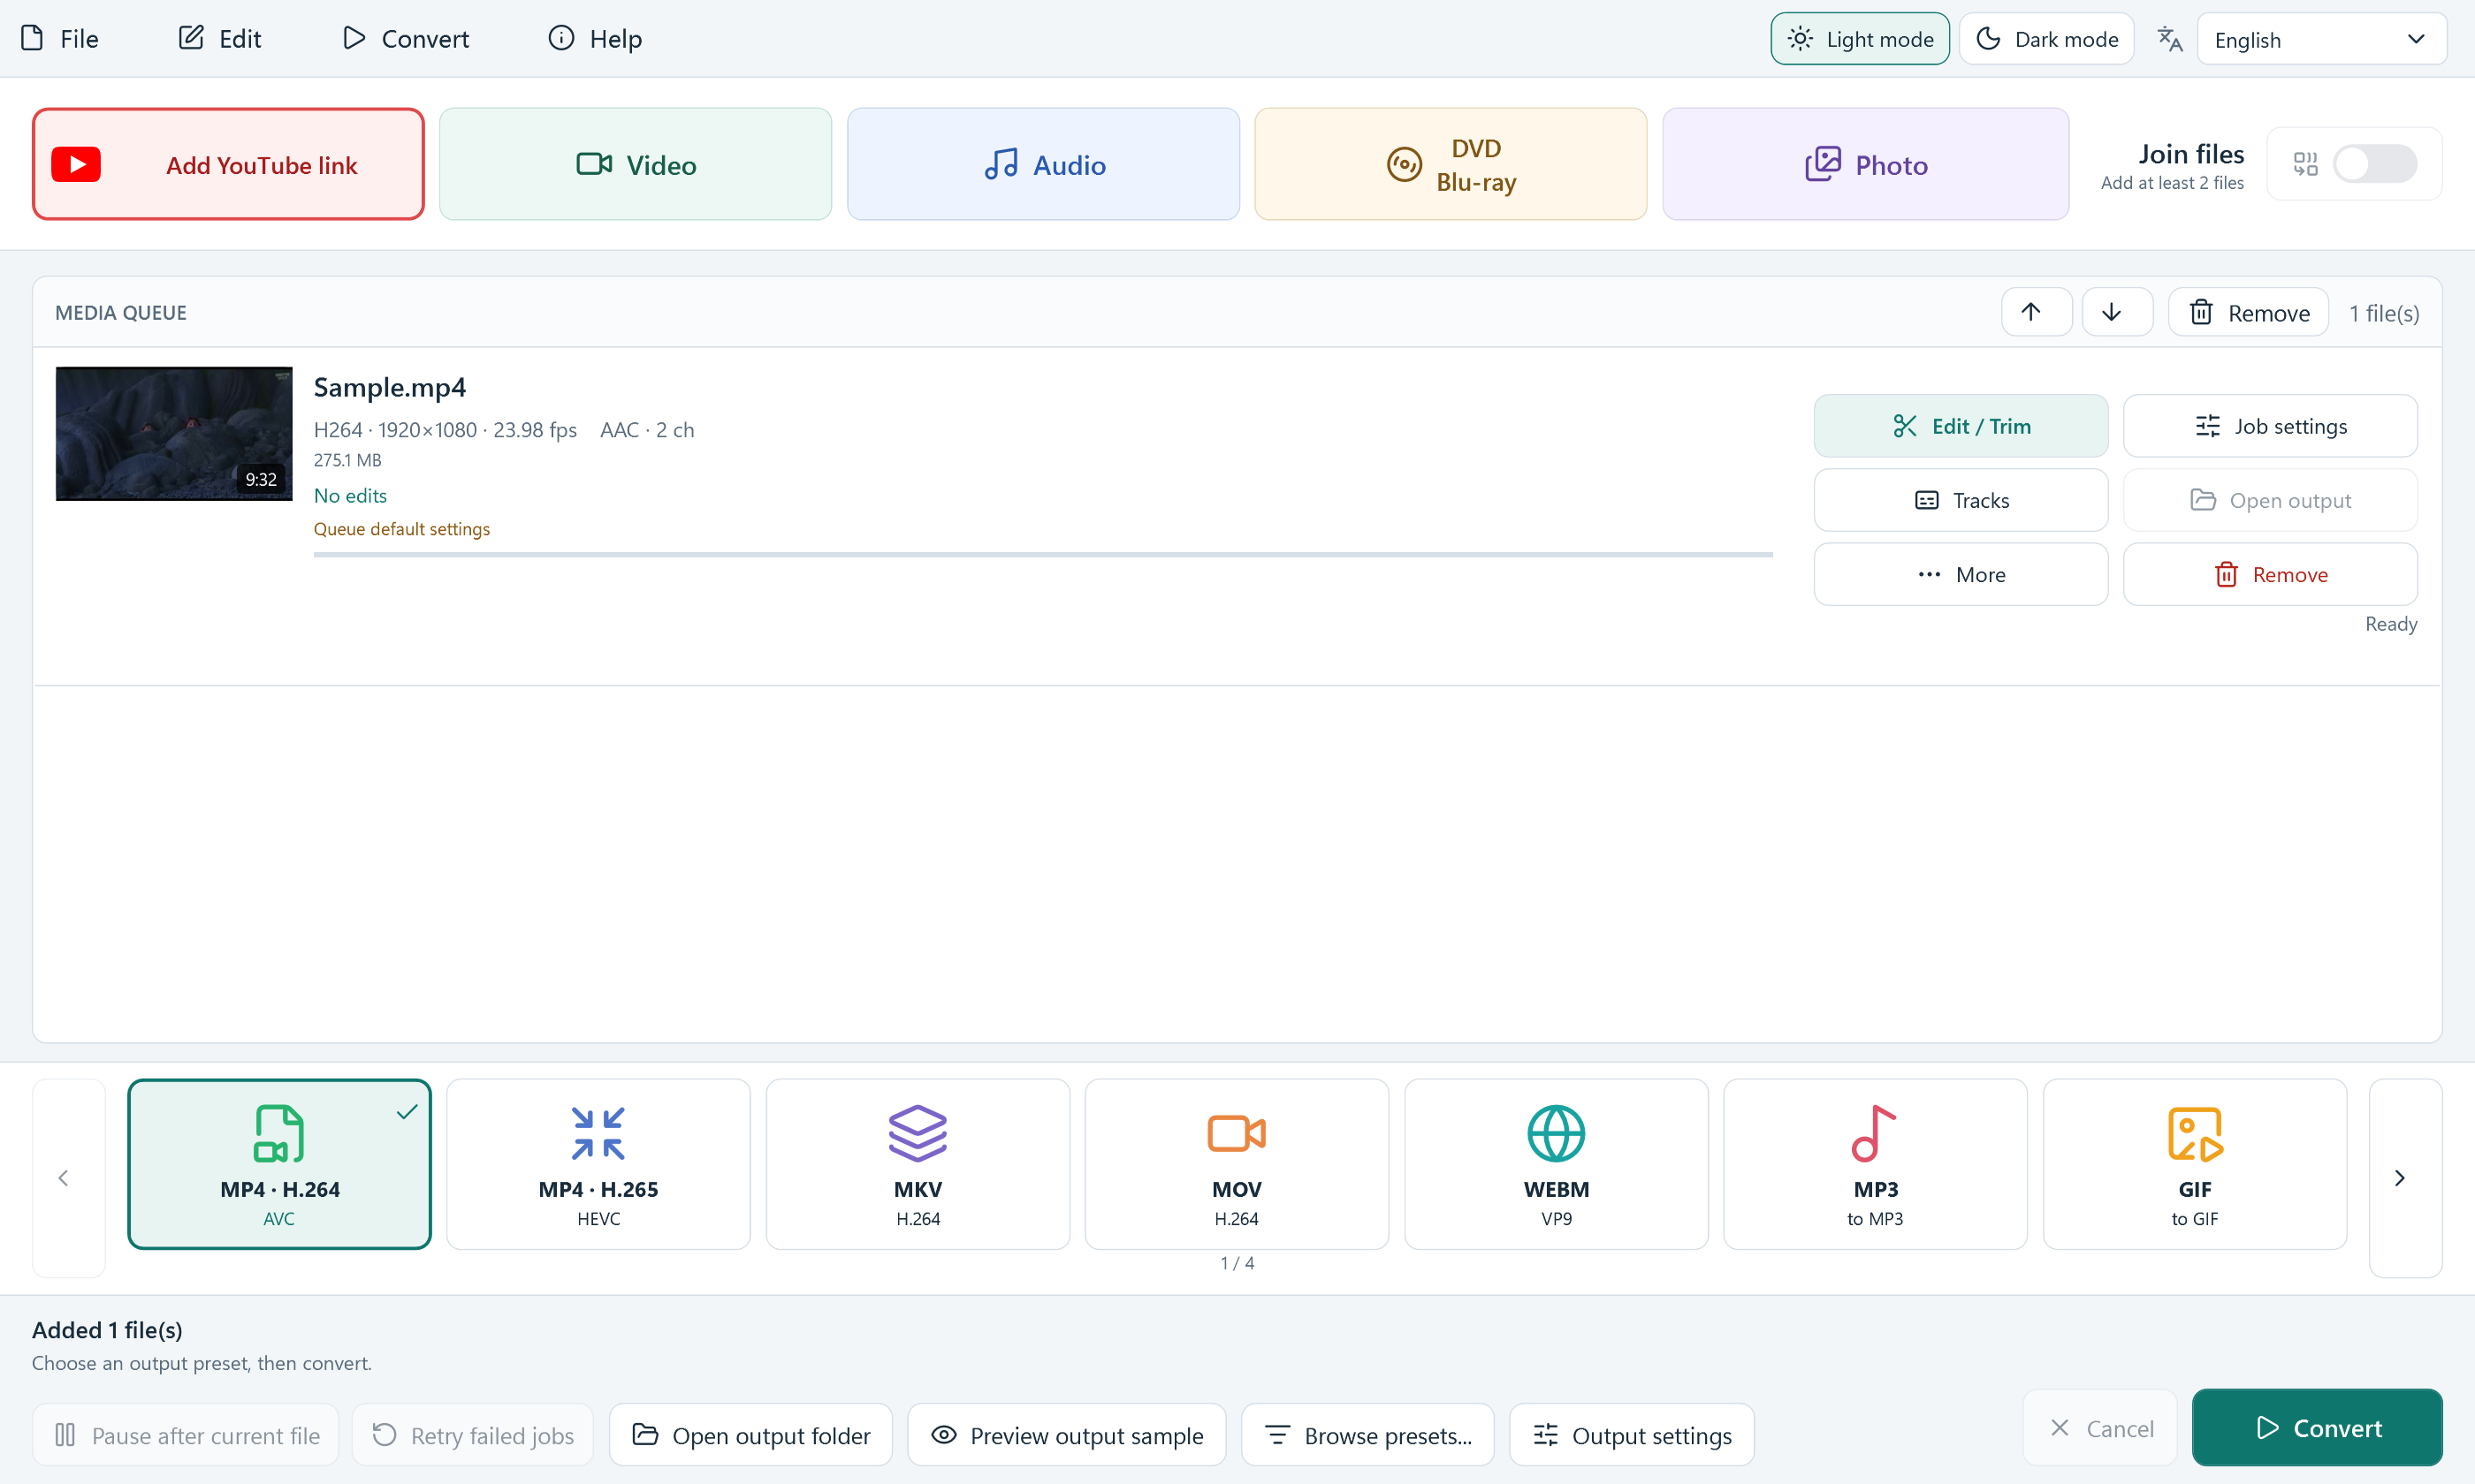Viewport: 2475px width, 1484px height.
Task: Open Browse presets list
Action: point(1367,1435)
